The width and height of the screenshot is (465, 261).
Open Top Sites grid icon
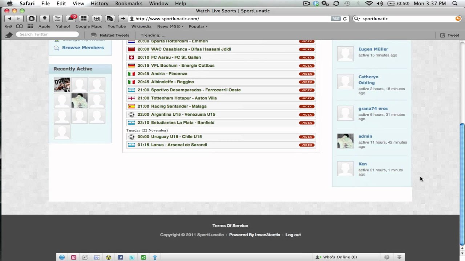[x=30, y=26]
